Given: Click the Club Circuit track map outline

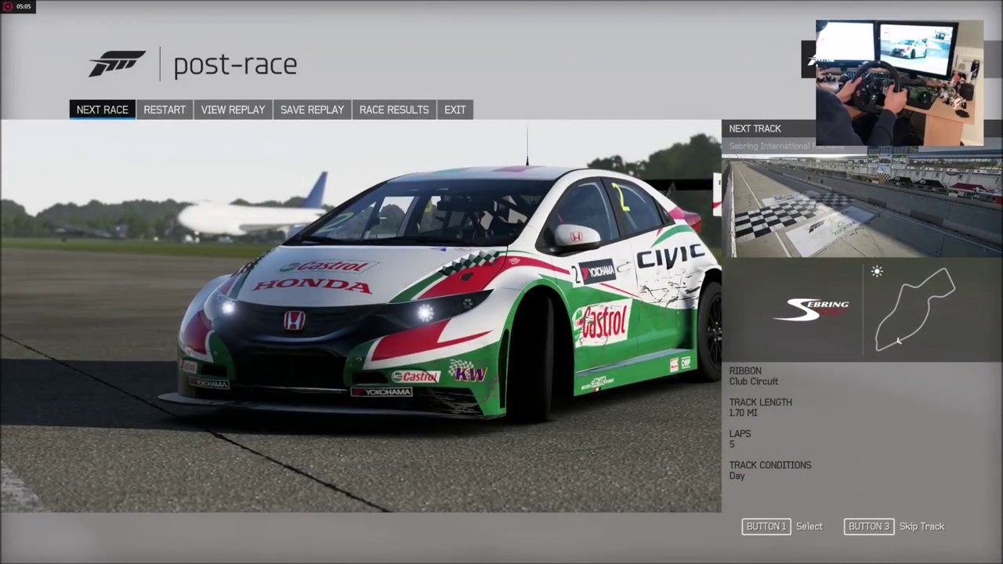Looking at the screenshot, I should (915, 309).
